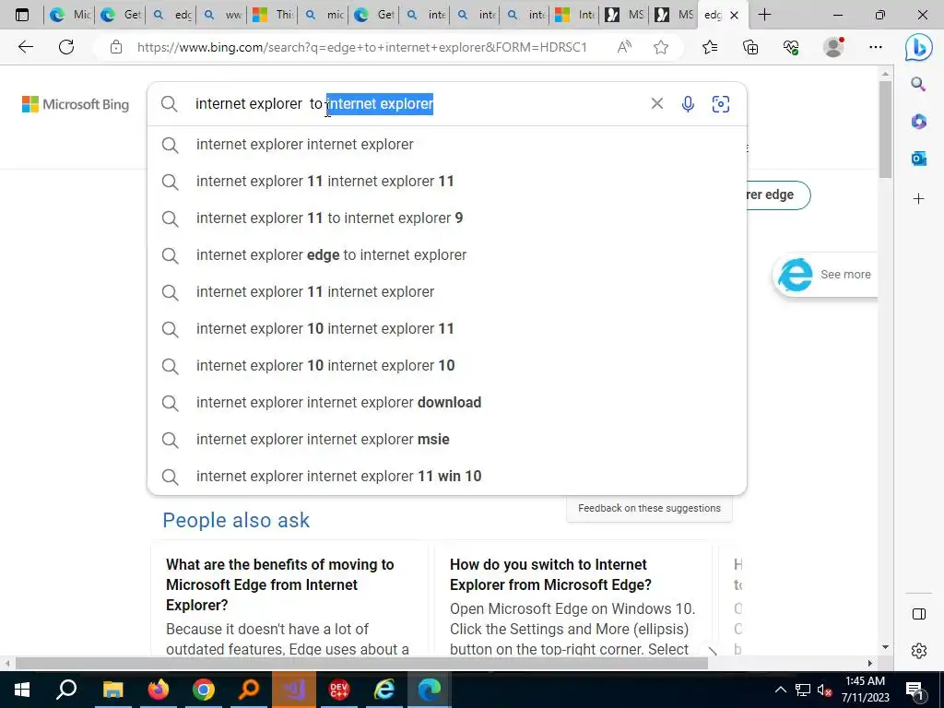Switch to the 'Inte' Microsoft tab

[575, 15]
